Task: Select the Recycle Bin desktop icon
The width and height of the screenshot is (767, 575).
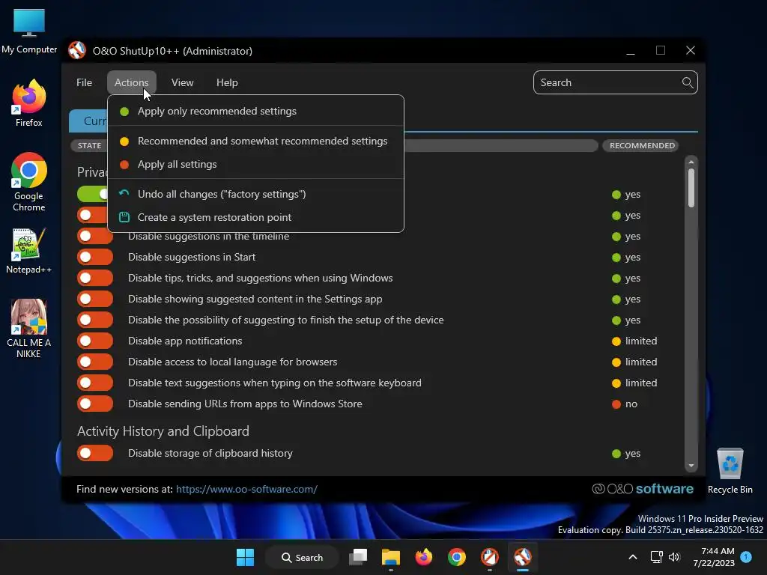Action: [730, 471]
